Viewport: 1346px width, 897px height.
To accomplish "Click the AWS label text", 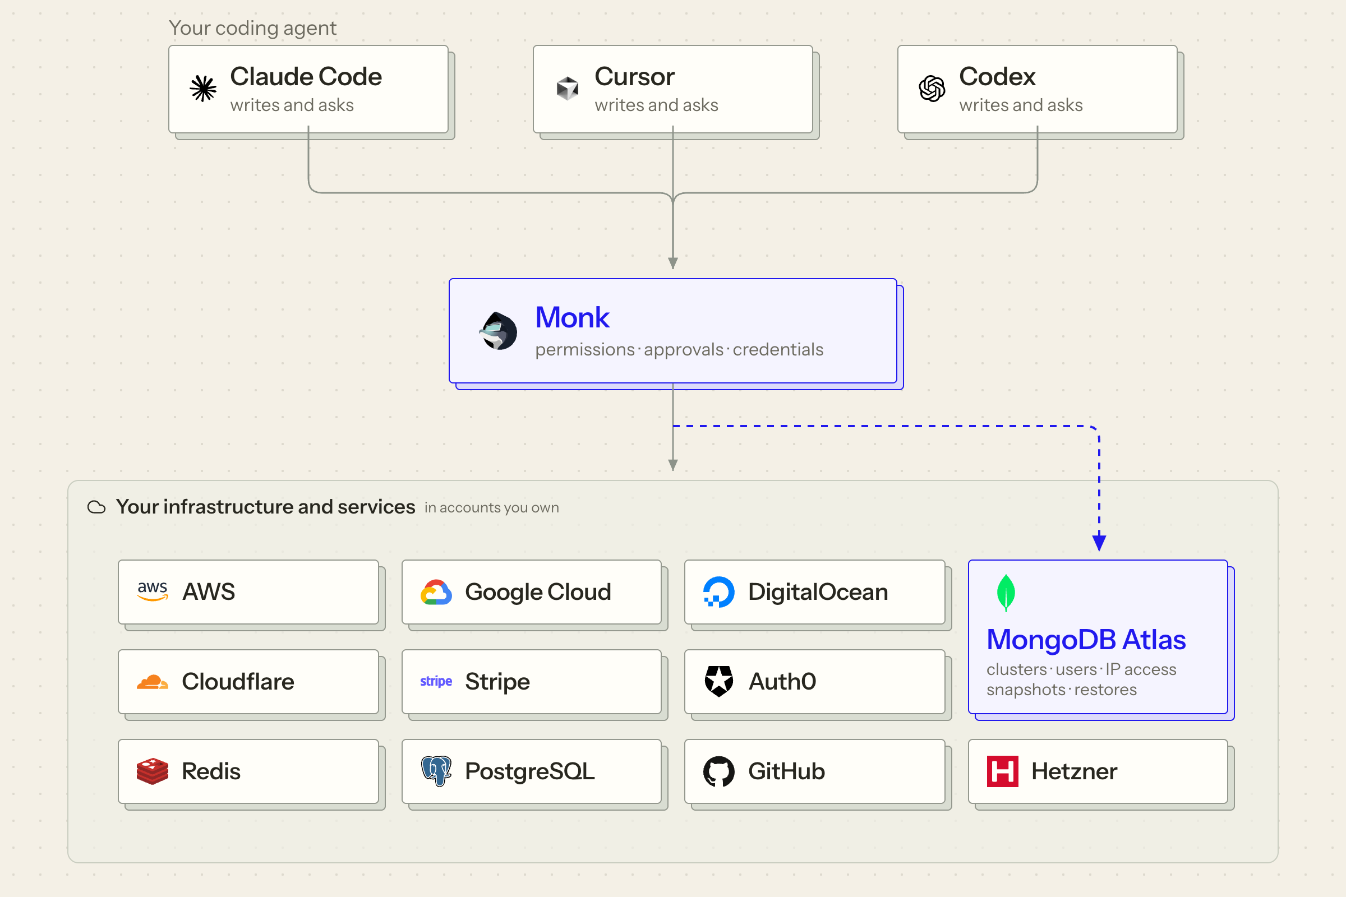I will 209,592.
